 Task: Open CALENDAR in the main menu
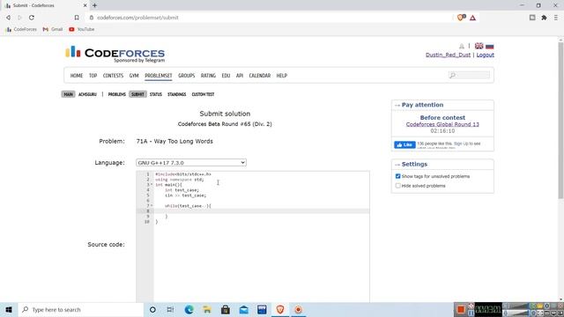tap(260, 76)
